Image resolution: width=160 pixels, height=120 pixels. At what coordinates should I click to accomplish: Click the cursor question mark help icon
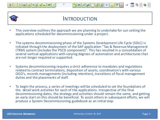(84, 5)
